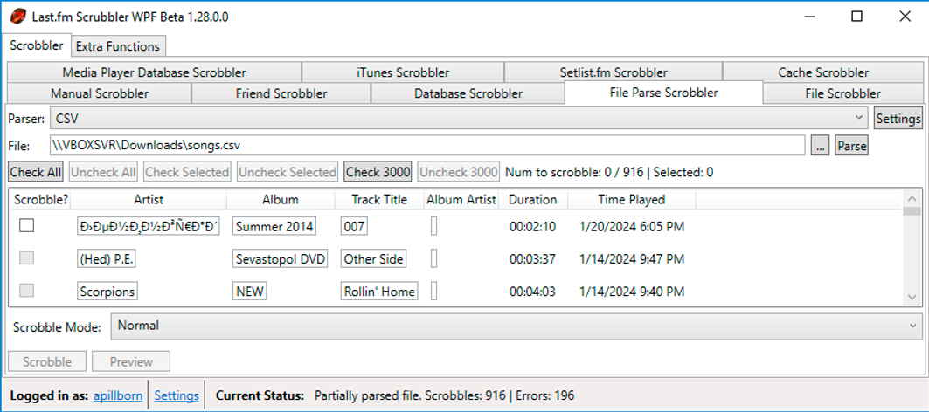Click the Scrobble? column header

(41, 200)
